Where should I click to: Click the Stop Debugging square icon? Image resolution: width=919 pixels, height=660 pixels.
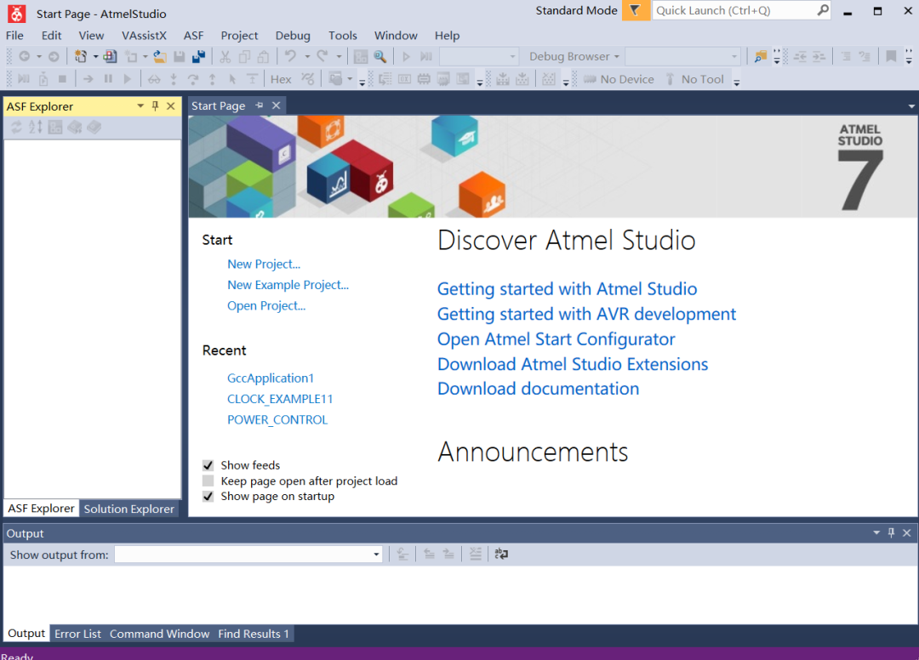(63, 79)
